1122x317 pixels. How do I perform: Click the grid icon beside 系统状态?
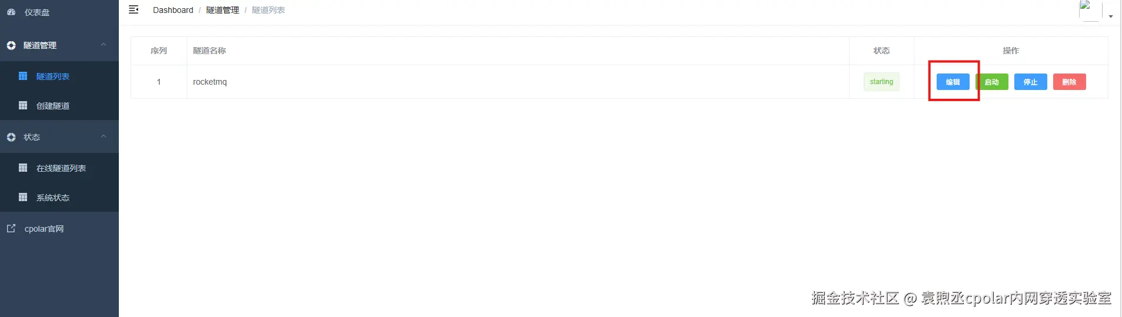[x=23, y=197]
